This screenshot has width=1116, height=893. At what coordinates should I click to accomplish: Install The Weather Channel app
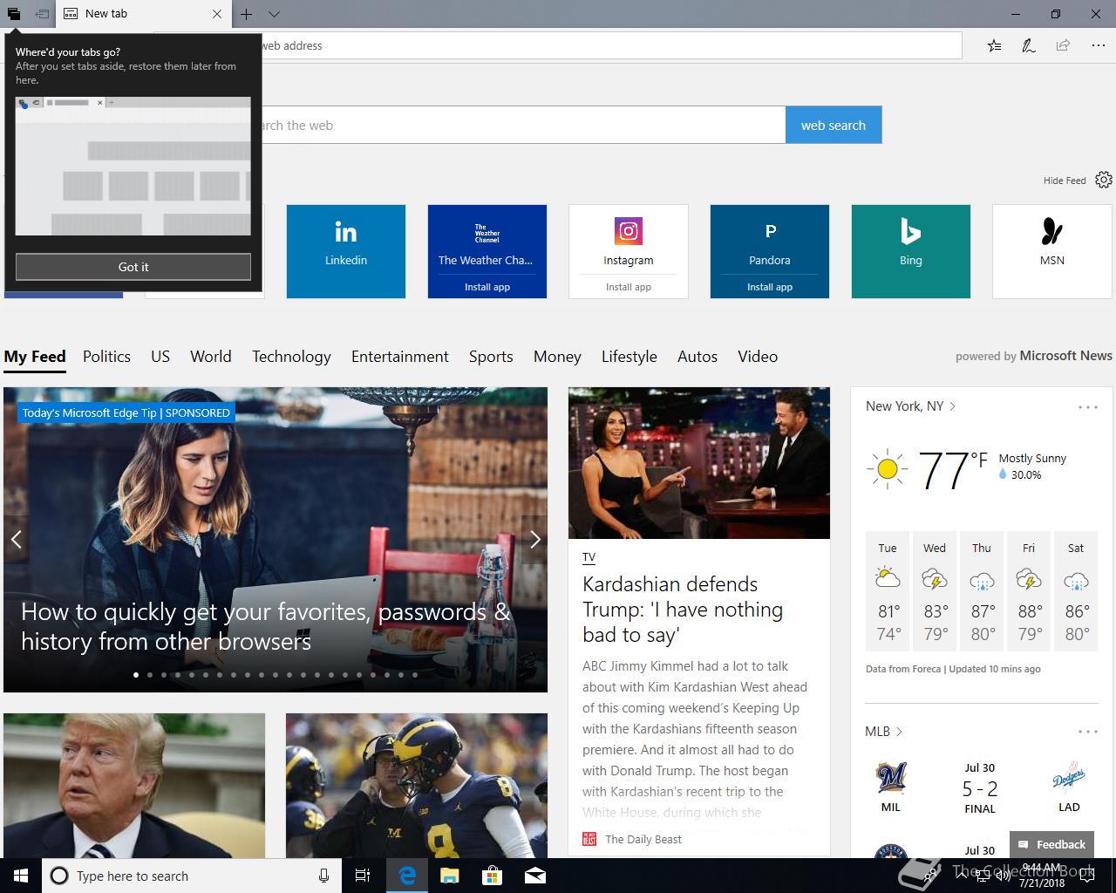pos(487,287)
